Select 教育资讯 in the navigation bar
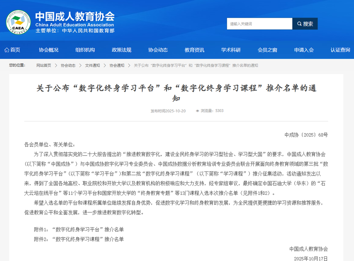Screen dimensions: 354x261 pyautogui.click(x=194, y=50)
